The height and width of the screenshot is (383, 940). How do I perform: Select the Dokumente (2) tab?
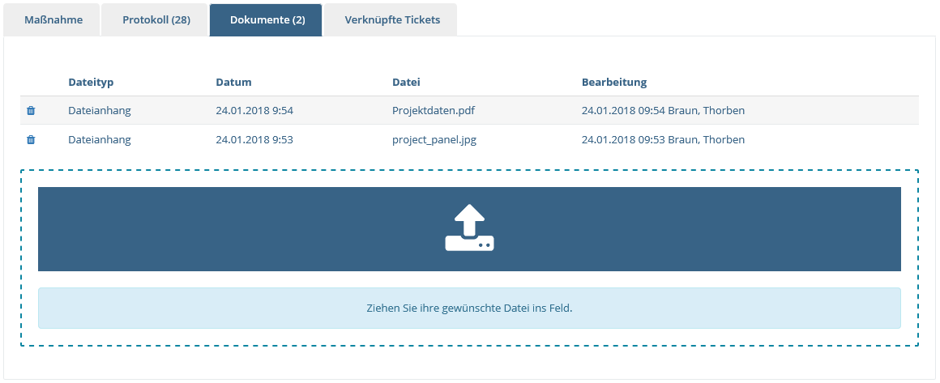[267, 19]
